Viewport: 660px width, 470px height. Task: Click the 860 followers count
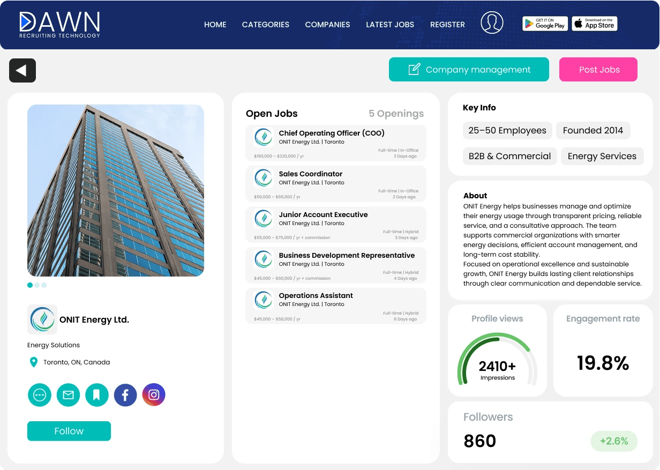coord(480,441)
